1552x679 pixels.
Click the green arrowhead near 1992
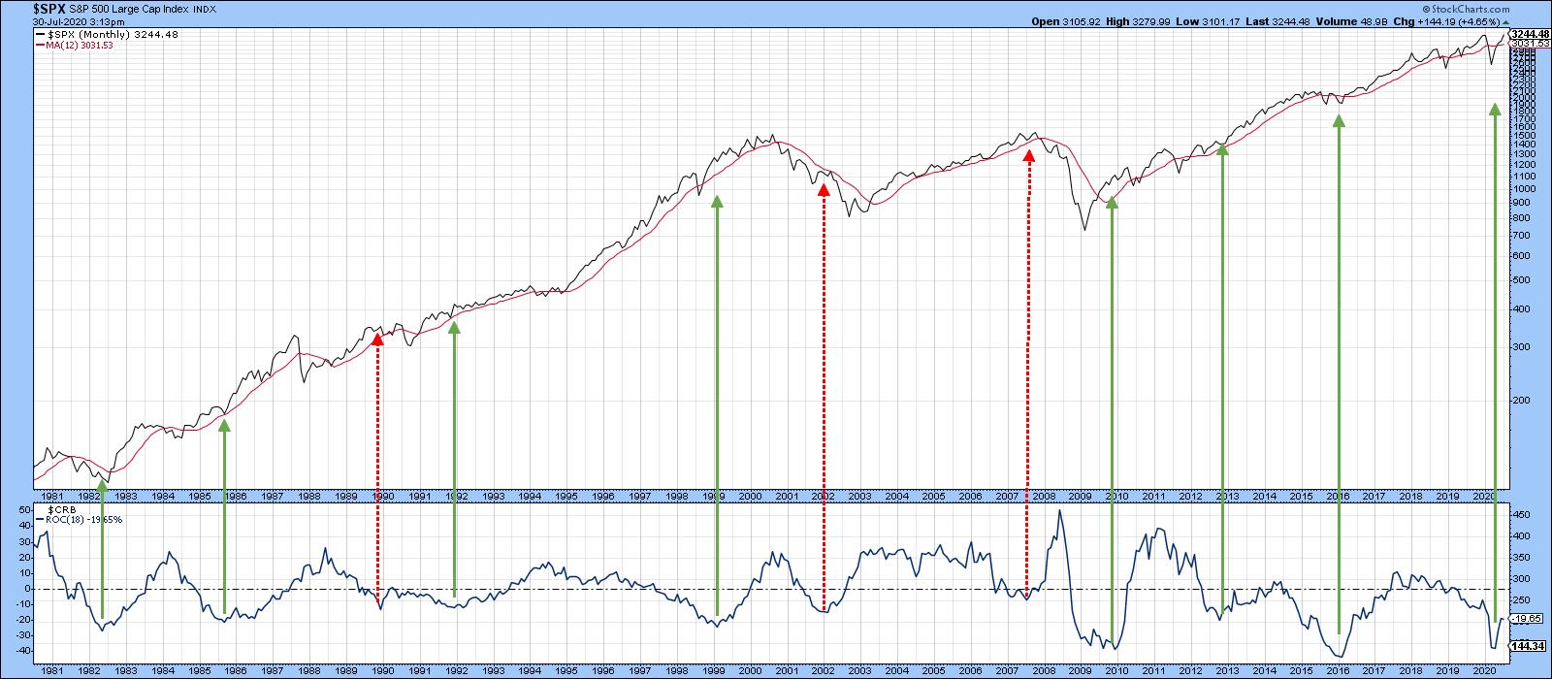pos(454,328)
